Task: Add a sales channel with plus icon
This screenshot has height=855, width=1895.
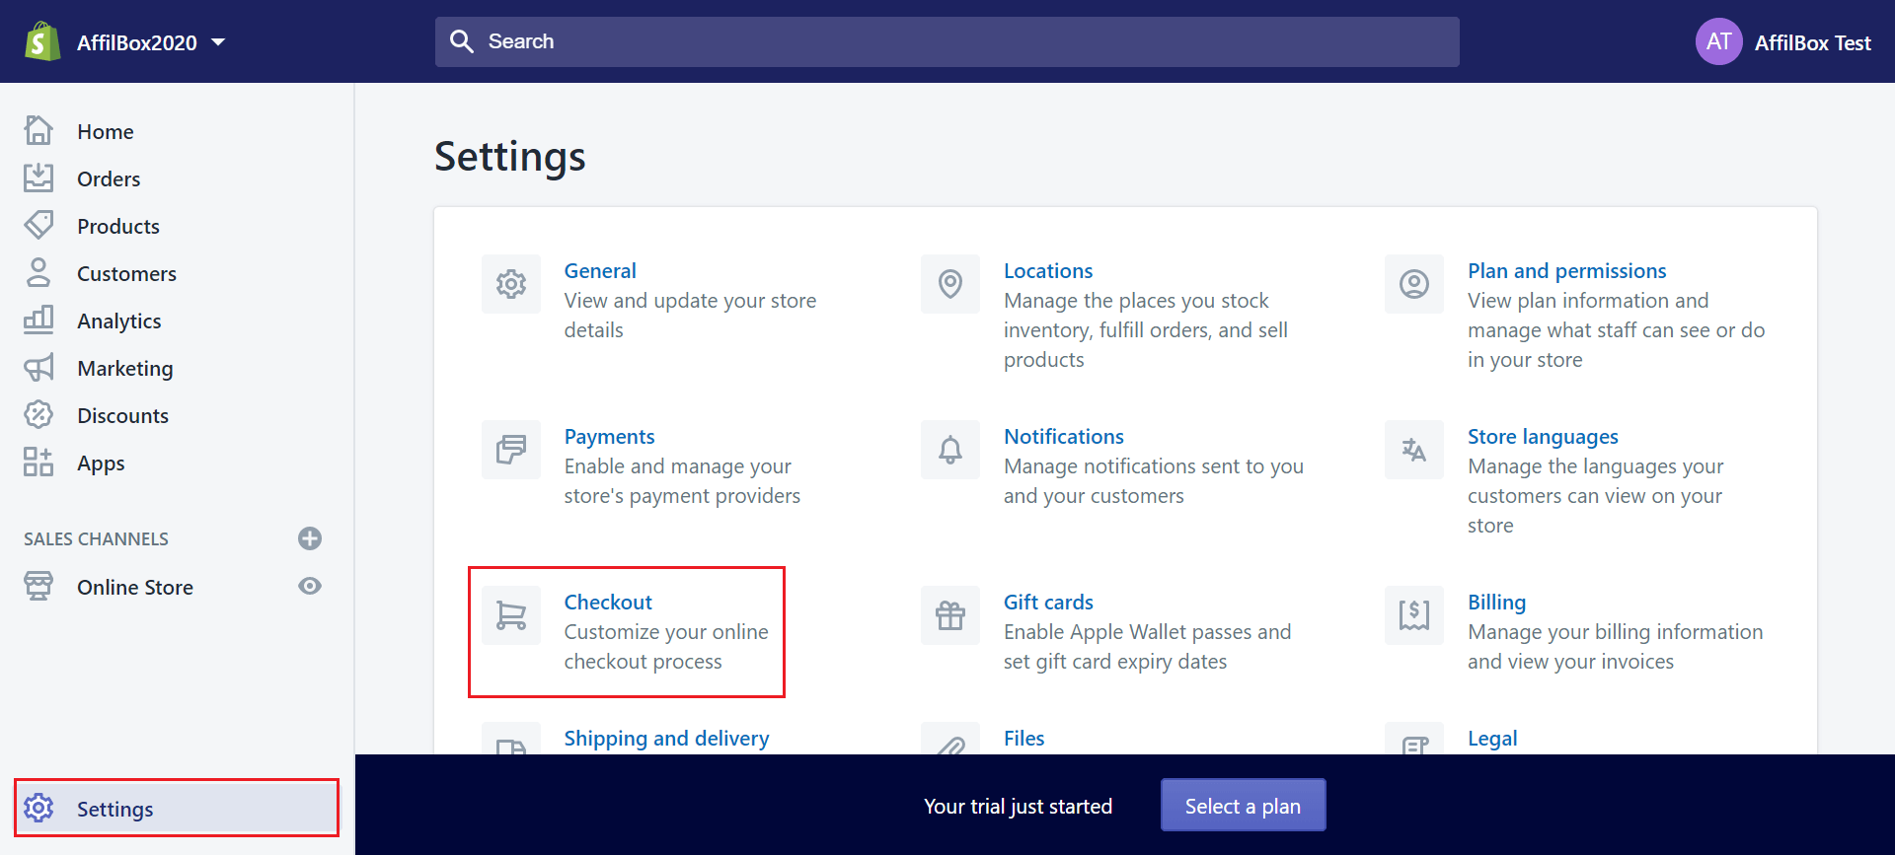Action: [x=310, y=538]
